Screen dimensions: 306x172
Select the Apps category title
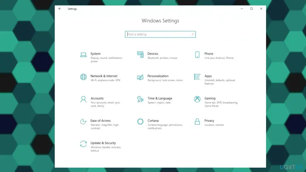coord(208,76)
